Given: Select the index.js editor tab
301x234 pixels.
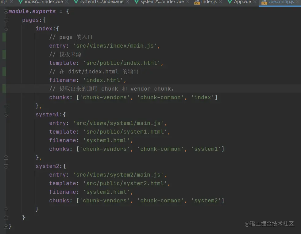Looking at the screenshot, I should click(209, 2).
